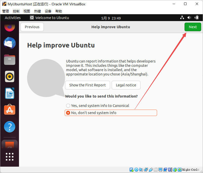Click the Welcome to Ubuntu app icon in the top bar
The height and width of the screenshot is (173, 203).
click(32, 18)
